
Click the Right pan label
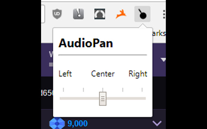tap(138, 74)
